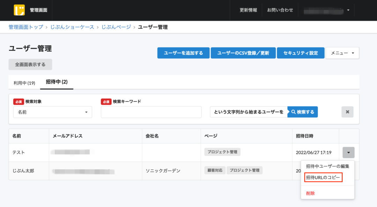
Task: Open the メニュー dropdown
Action: pos(342,53)
